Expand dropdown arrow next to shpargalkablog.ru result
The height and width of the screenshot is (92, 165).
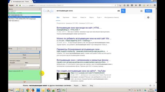coord(79,30)
